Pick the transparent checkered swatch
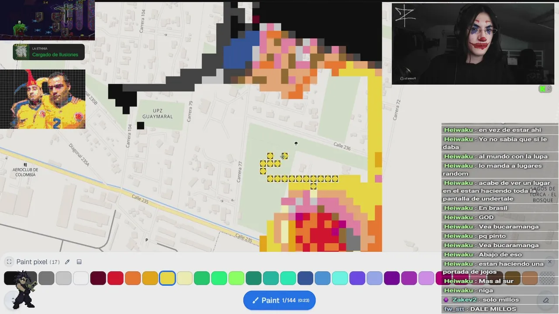The image size is (559, 314). (547, 278)
